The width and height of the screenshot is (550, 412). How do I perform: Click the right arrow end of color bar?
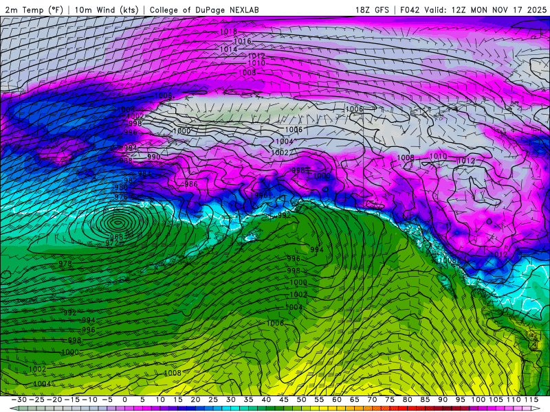point(536,409)
